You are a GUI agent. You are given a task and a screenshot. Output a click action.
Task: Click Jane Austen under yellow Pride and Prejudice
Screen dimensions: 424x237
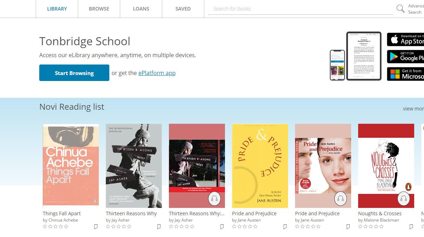[249, 220]
